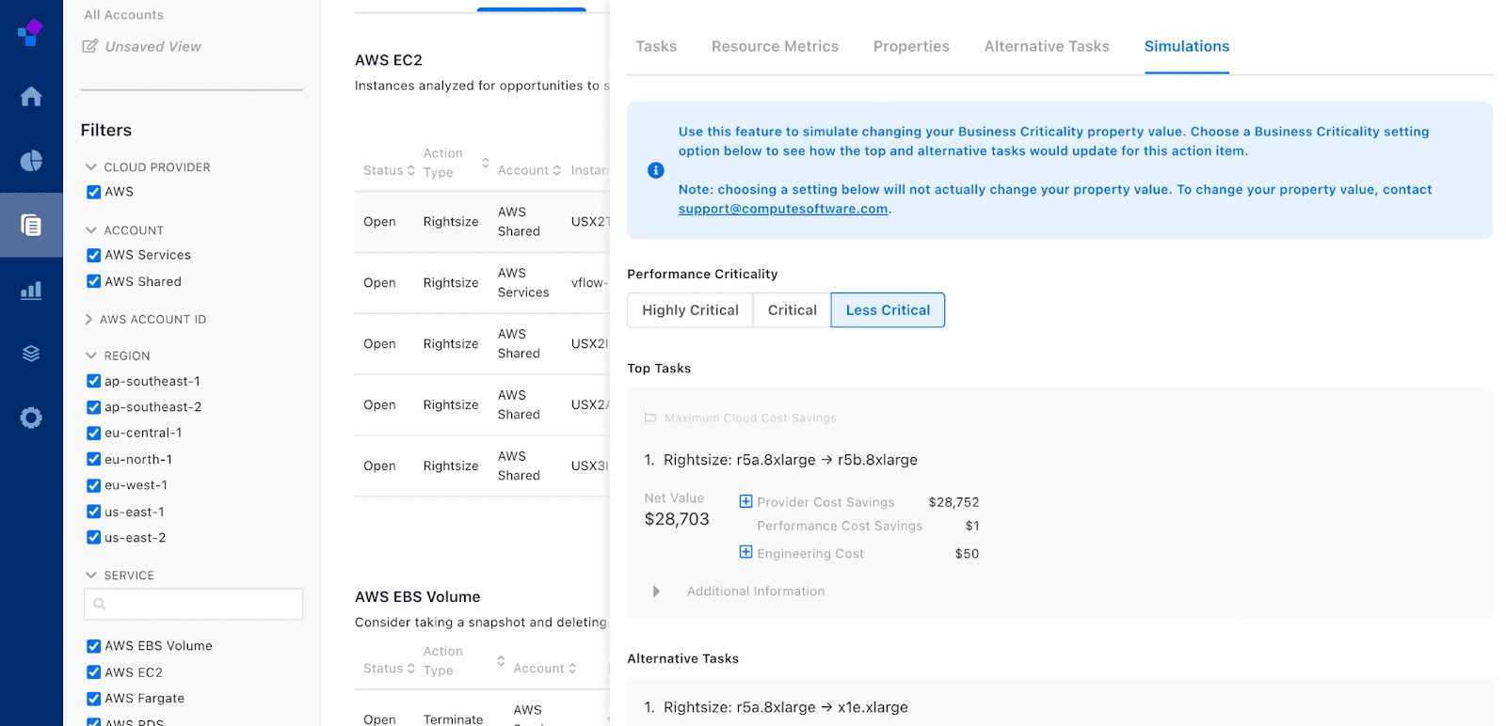Sort EC2 table by Status column
This screenshot has height=726, width=1506.
click(x=389, y=170)
